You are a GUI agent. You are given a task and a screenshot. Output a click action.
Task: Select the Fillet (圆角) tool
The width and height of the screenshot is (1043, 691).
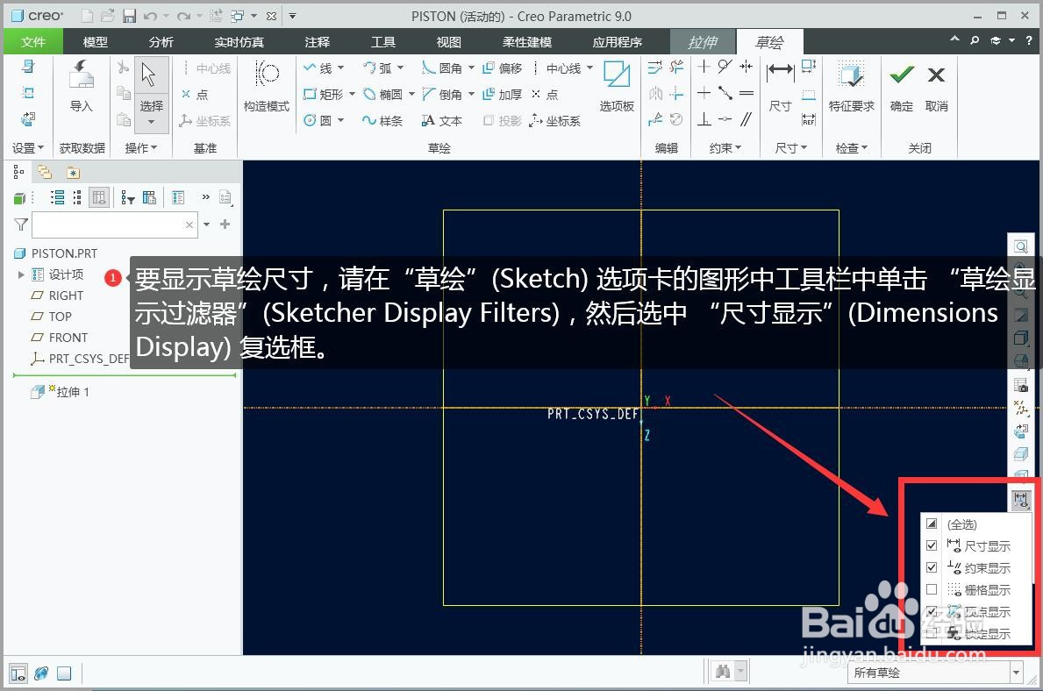442,68
